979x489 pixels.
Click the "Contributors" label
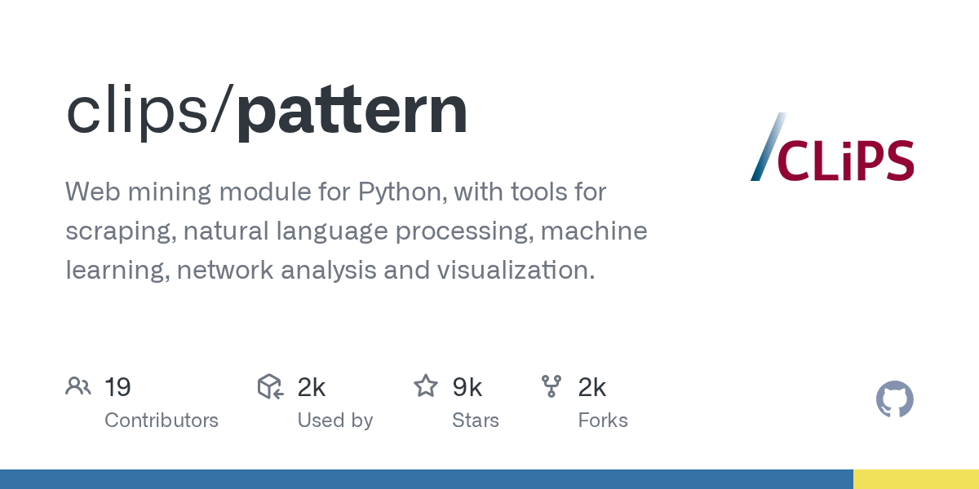(x=162, y=421)
